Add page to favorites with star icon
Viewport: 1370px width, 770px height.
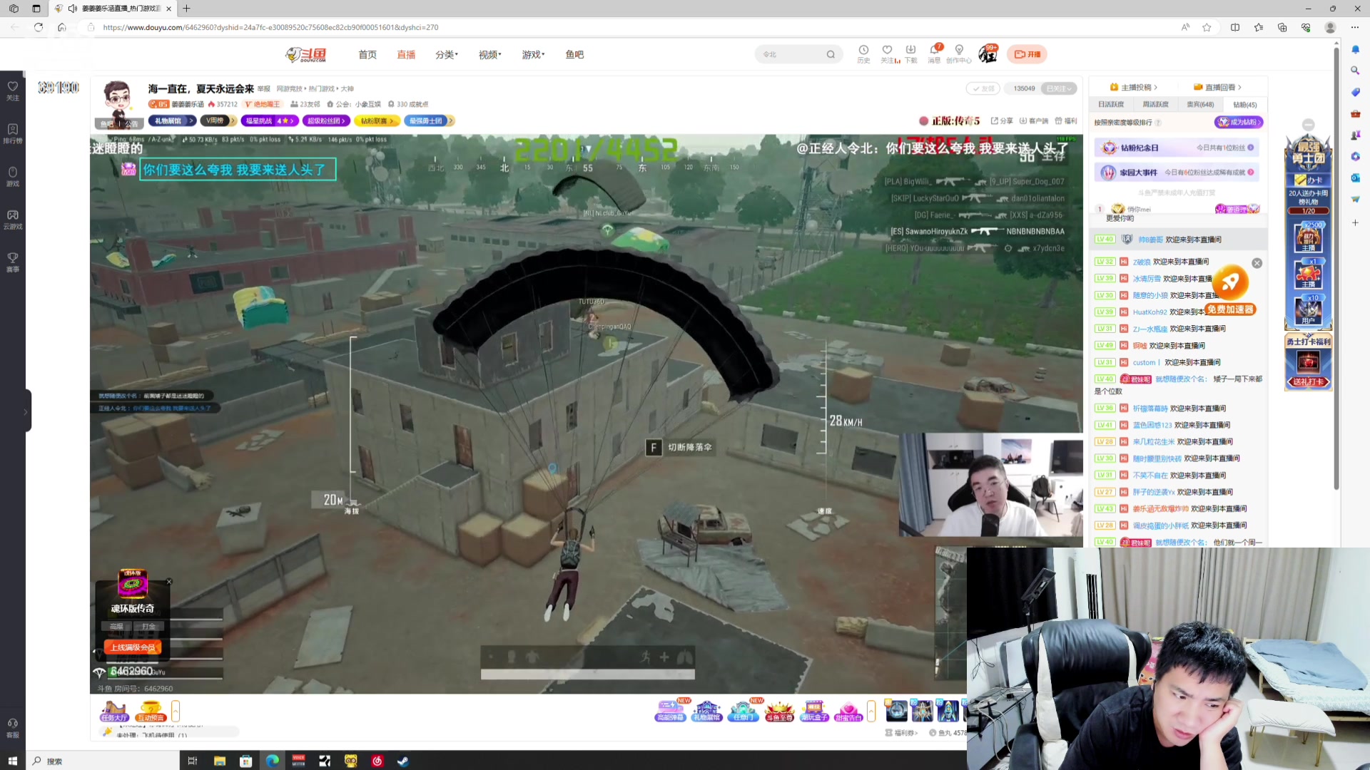(1207, 27)
